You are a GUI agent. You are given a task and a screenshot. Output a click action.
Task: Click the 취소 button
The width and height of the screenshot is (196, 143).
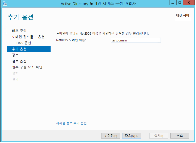pos(180,136)
